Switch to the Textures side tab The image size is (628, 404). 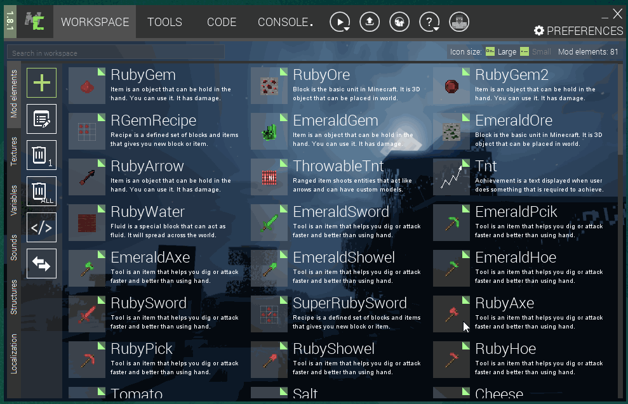tap(13, 151)
